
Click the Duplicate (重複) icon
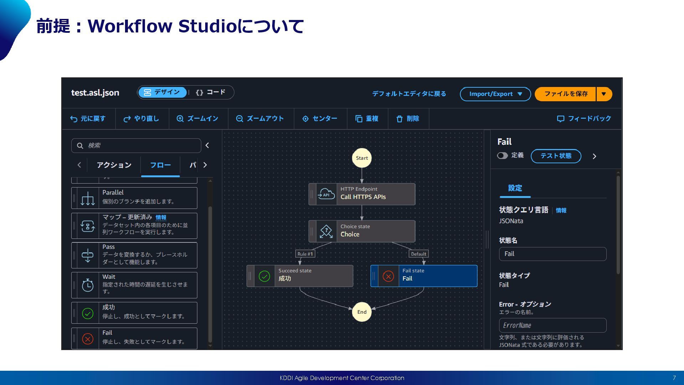359,119
